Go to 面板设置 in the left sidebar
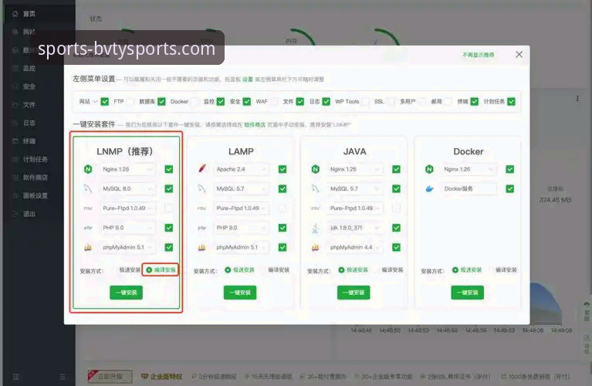The height and width of the screenshot is (386, 592). [x=36, y=195]
